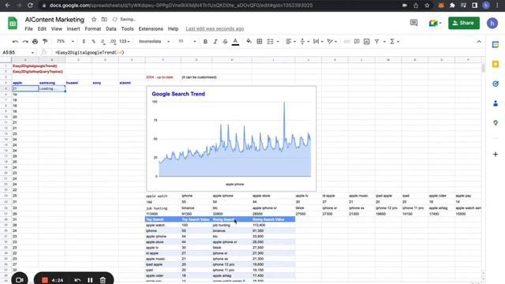Collapse the toolbar with the up chevron
505x284 pixels.
pos(479,42)
